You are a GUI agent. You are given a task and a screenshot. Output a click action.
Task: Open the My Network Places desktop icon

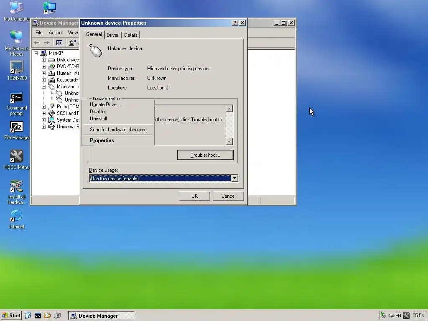pos(17,43)
